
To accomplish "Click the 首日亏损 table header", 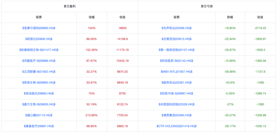I will point(207,6).
